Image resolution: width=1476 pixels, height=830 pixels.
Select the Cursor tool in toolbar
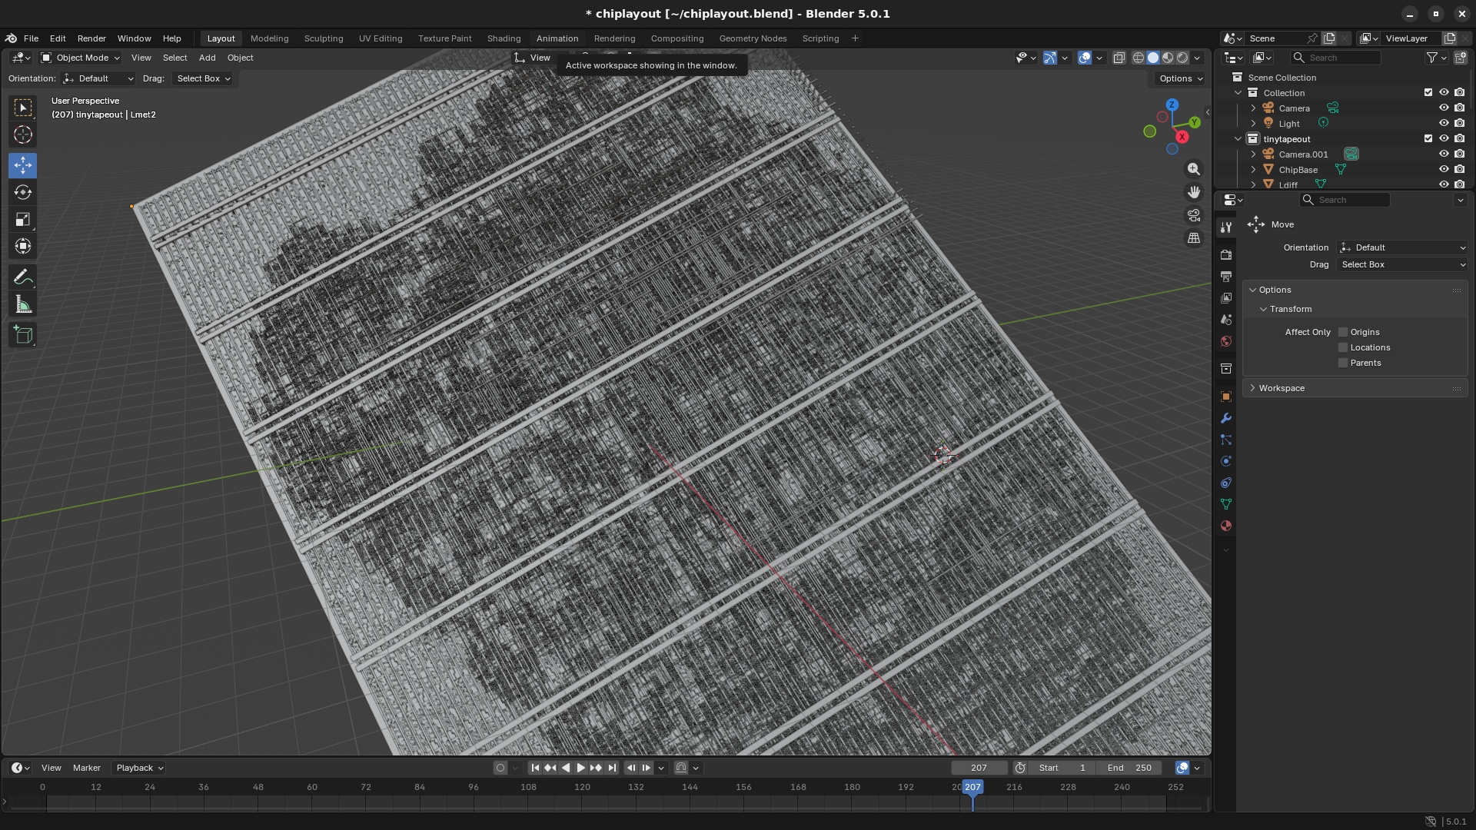(x=23, y=135)
